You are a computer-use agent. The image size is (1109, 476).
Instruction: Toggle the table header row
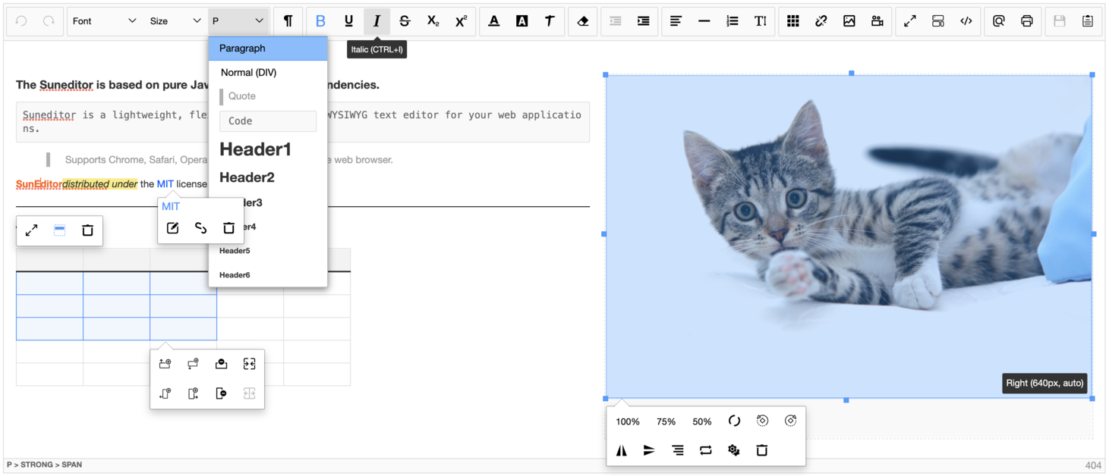click(x=59, y=230)
